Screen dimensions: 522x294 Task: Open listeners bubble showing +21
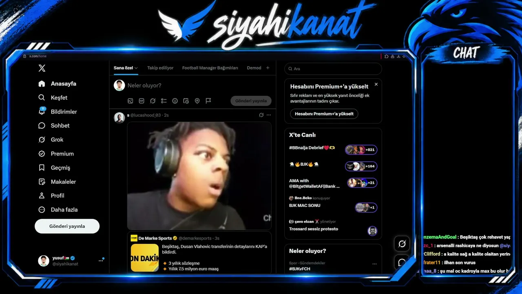362,183
